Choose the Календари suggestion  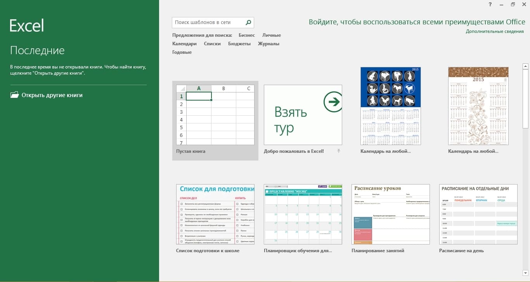(x=184, y=44)
